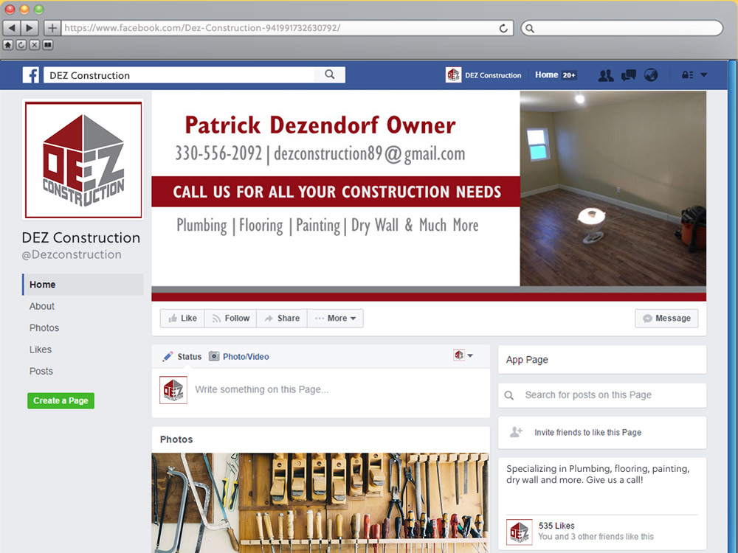Focus the browser URL address bar
The image size is (738, 553).
[287, 28]
